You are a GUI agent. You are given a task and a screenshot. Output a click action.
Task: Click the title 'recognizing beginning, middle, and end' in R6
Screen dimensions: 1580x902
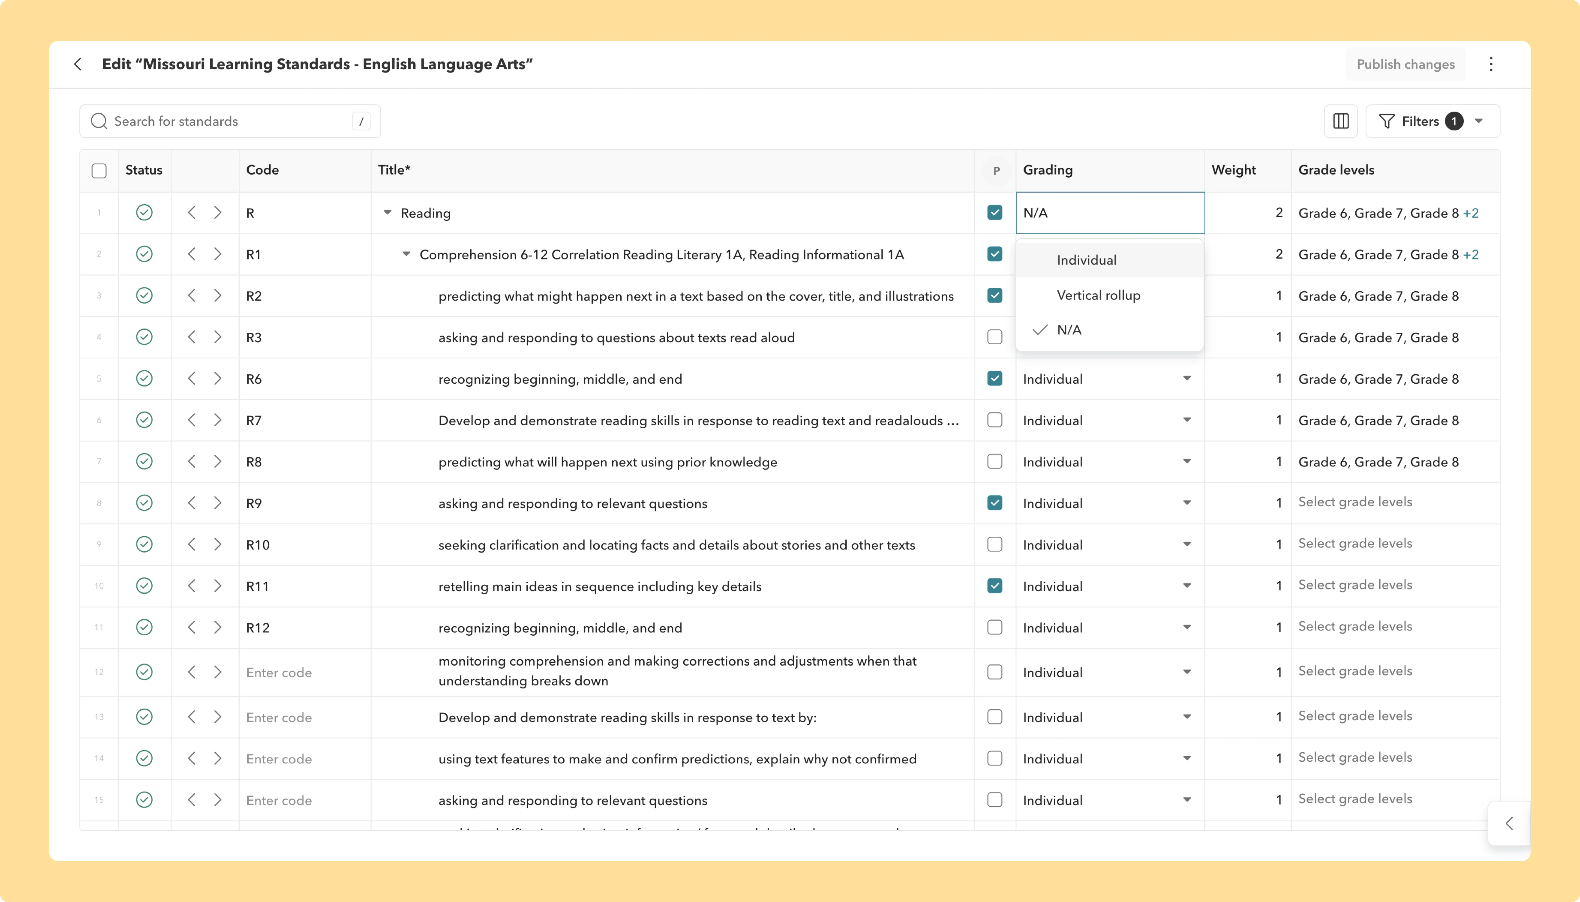coord(560,379)
